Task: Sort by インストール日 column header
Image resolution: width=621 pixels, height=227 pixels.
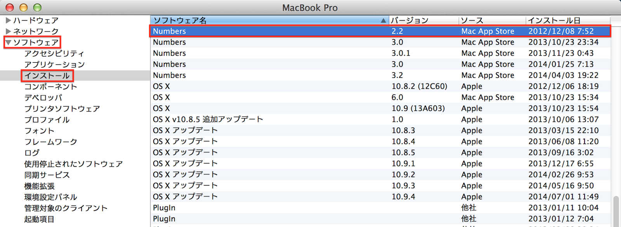Action: click(568, 20)
